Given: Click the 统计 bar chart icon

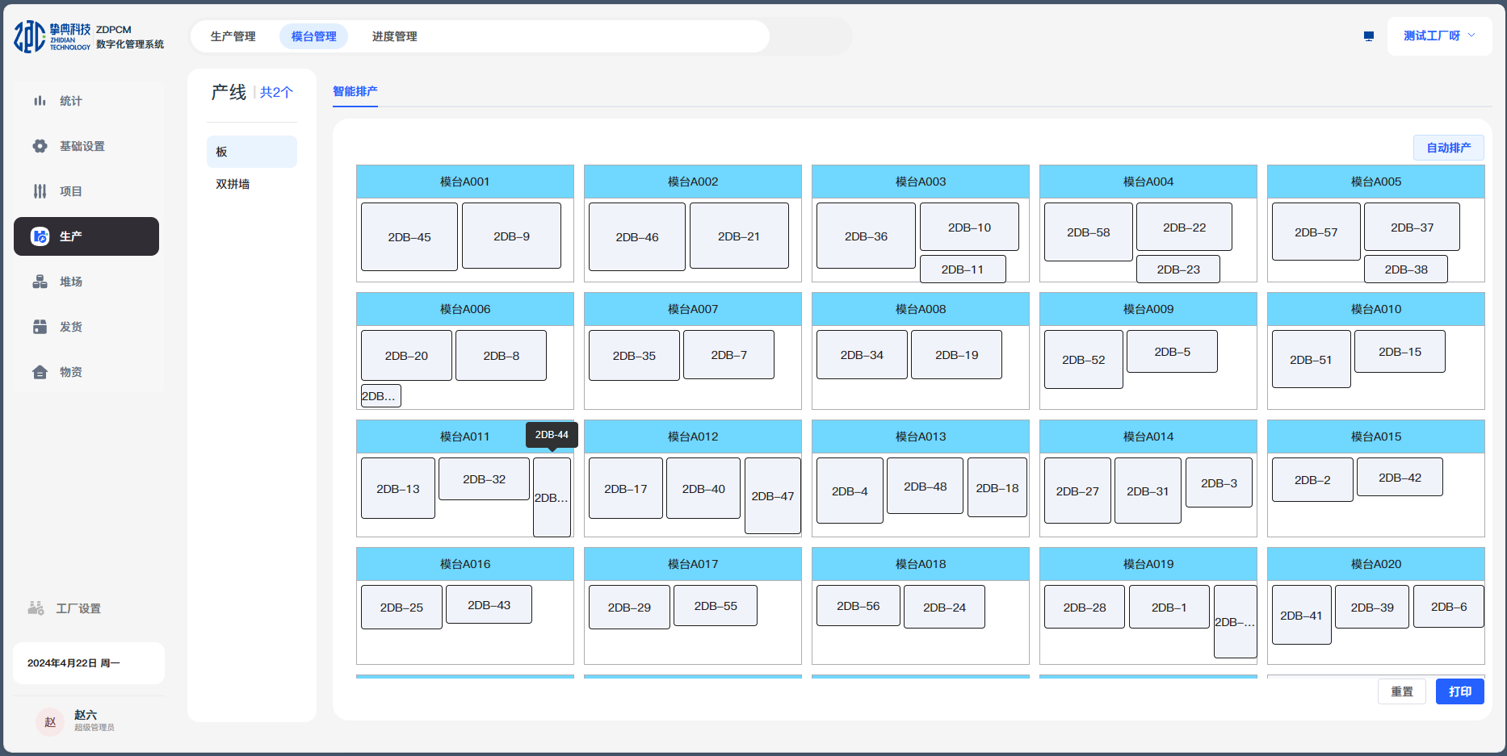Looking at the screenshot, I should pyautogui.click(x=40, y=101).
